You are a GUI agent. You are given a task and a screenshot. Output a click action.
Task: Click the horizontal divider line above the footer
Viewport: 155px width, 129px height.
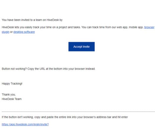click(78, 112)
